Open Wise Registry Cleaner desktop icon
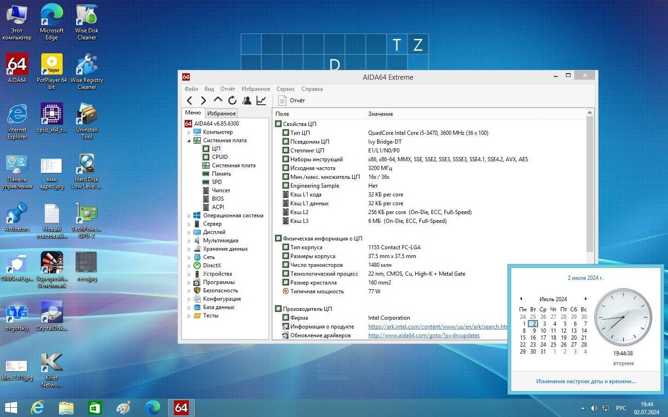The image size is (668, 417). [x=87, y=72]
